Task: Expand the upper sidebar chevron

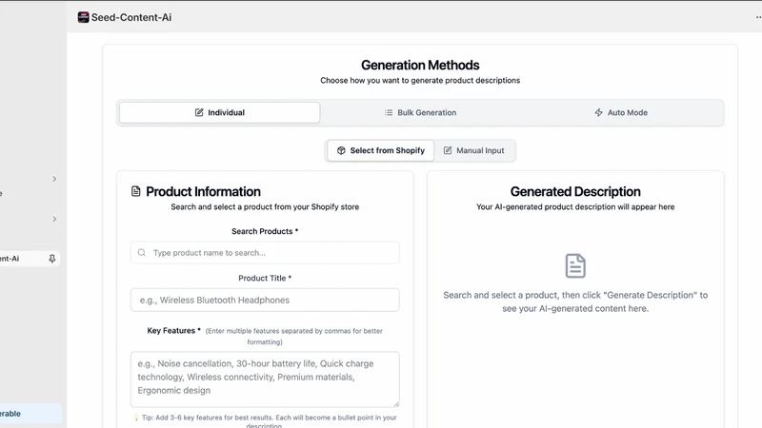Action: point(54,179)
